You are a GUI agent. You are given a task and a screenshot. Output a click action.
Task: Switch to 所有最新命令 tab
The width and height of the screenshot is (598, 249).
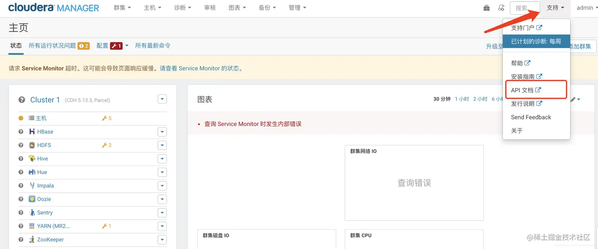[153, 46]
